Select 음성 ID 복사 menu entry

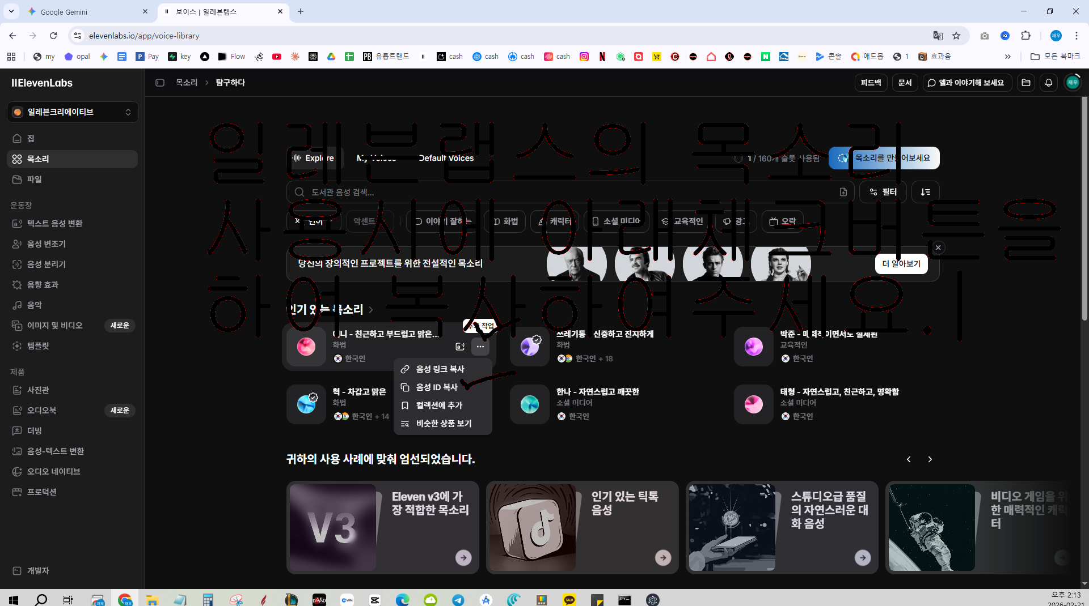pyautogui.click(x=443, y=387)
